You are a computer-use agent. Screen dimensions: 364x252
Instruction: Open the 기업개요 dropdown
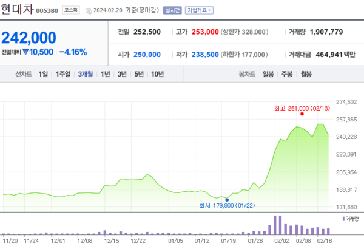(x=199, y=10)
